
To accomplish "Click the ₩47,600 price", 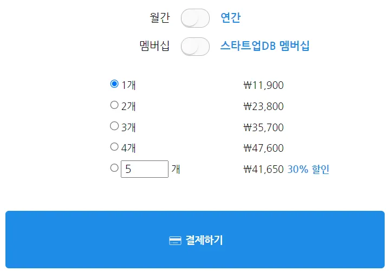I will pos(263,148).
